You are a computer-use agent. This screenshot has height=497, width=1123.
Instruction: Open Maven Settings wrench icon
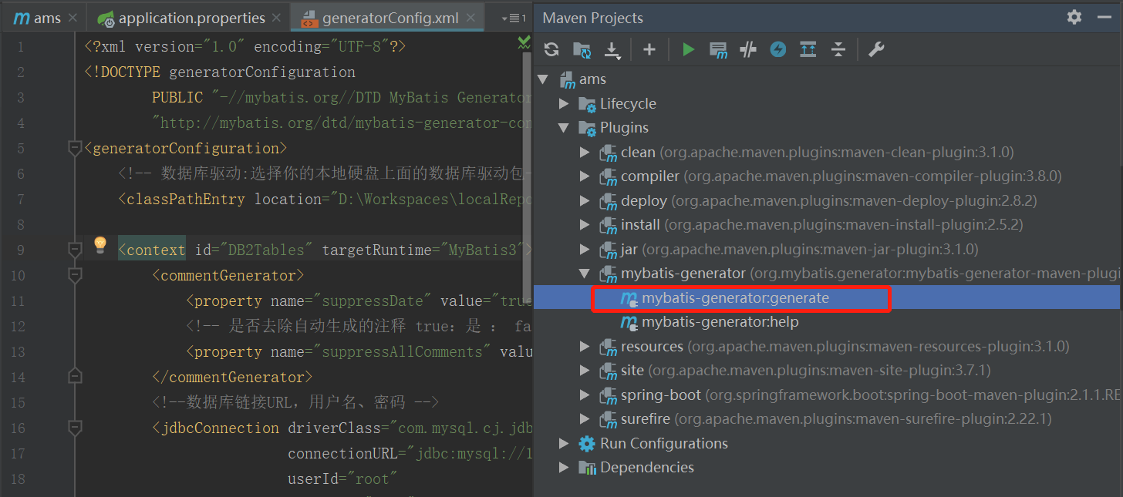[x=876, y=49]
